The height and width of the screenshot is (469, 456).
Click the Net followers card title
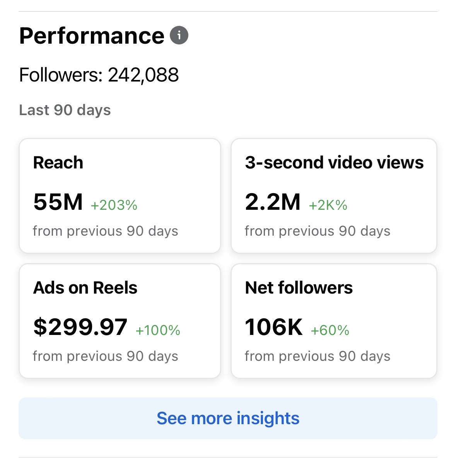pyautogui.click(x=299, y=287)
